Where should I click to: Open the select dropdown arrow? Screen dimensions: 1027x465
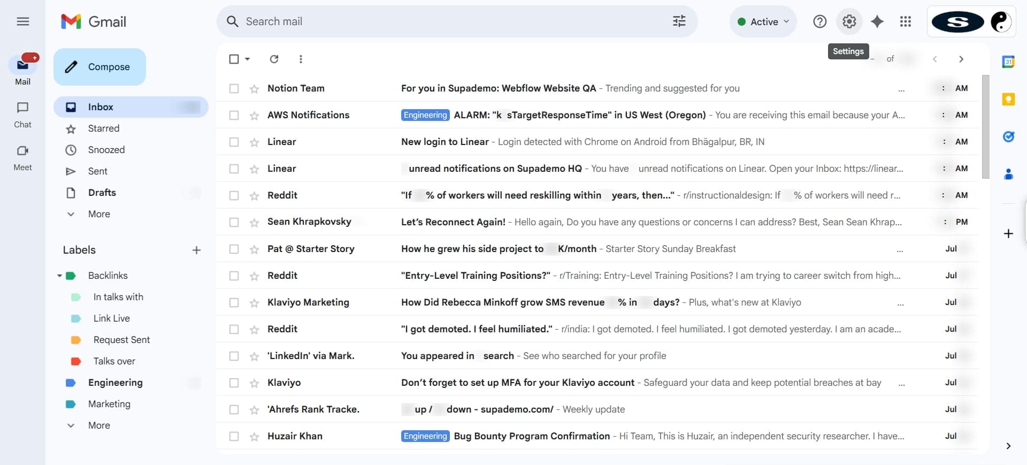tap(247, 59)
